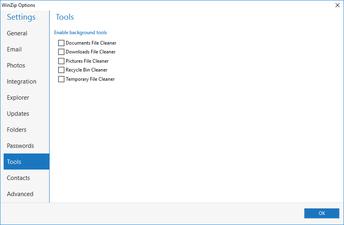Enable the Downloads File Cleaner checkbox
The height and width of the screenshot is (225, 344).
(61, 52)
